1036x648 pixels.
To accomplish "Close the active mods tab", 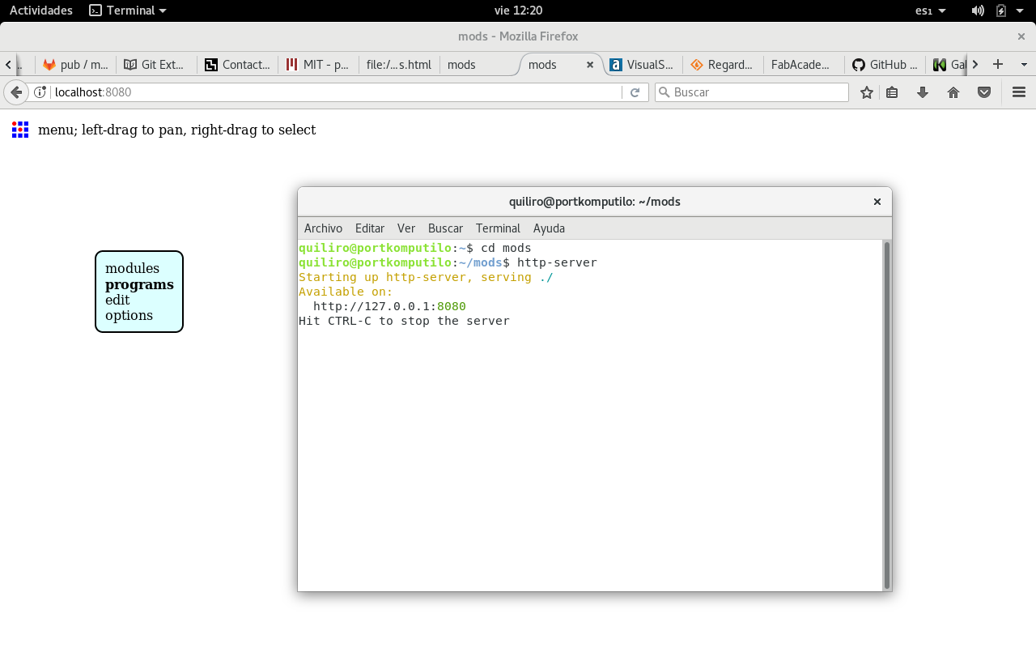I will [590, 65].
